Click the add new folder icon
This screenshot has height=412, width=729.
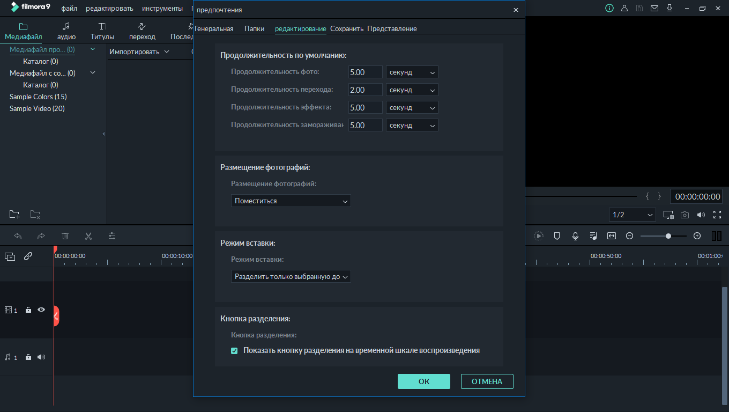pos(14,215)
